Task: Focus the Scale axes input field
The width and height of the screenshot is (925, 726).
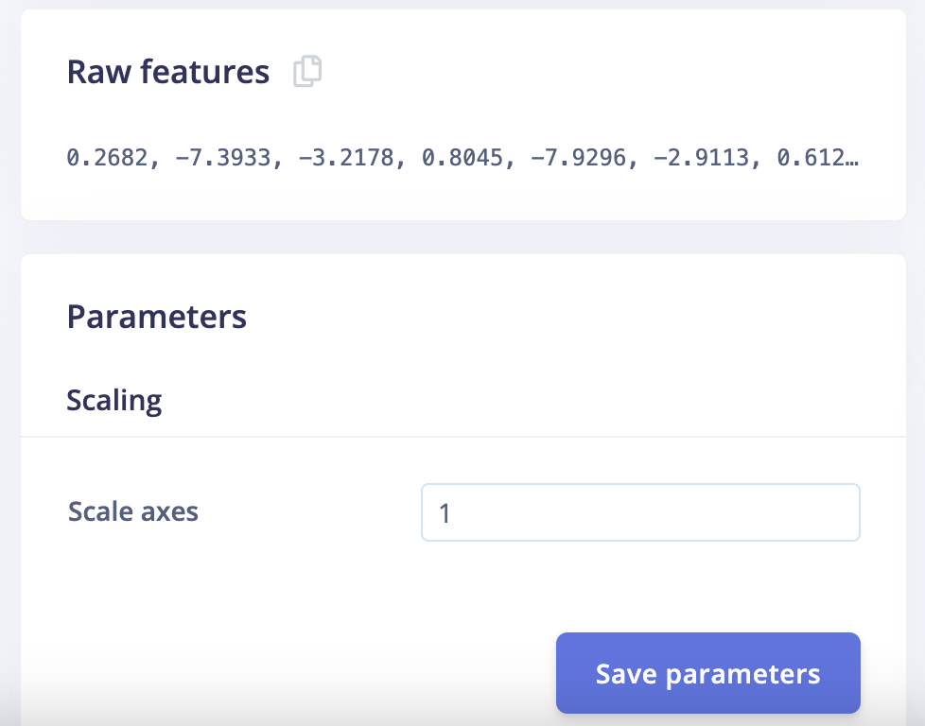Action: 639,512
